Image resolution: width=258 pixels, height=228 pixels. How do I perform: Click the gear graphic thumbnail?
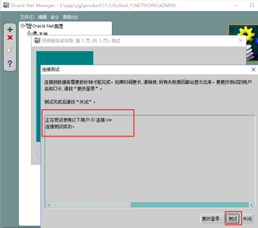[x=244, y=43]
